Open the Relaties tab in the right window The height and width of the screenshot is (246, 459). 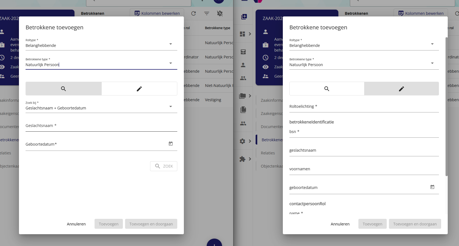pyautogui.click(x=268, y=153)
